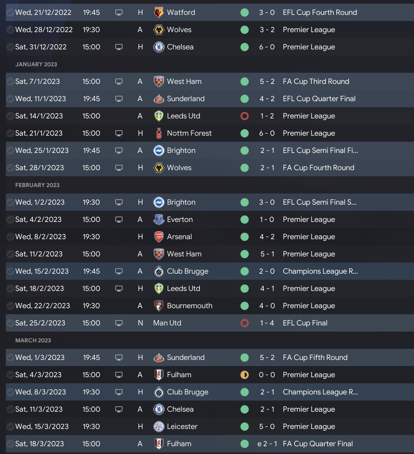Click the Watford club badge
Image resolution: width=414 pixels, height=454 pixels.
tap(159, 13)
